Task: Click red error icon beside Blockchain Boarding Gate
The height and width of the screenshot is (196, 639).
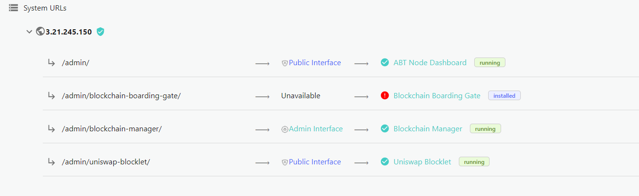Action: point(385,95)
